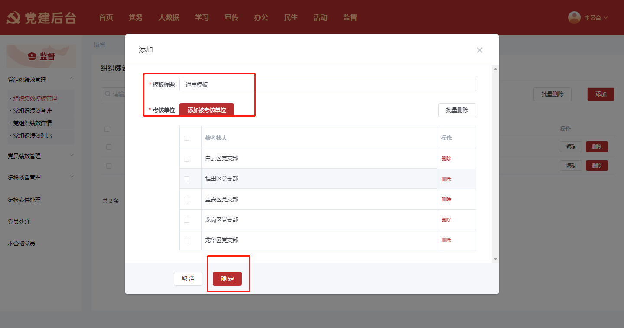Image resolution: width=624 pixels, height=328 pixels.
Task: Expand the 纪检谈话管理 sidebar section
Action: coord(71,177)
